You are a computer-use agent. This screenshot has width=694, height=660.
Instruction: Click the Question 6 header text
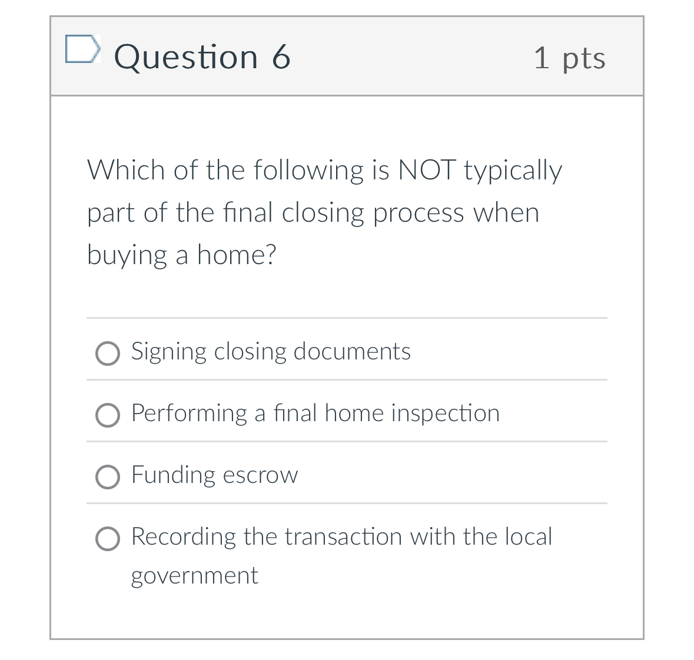click(201, 56)
